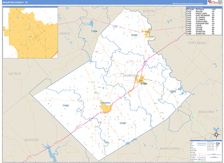Click the map legend box
Screen dimensions: 224x163
click(x=206, y=151)
